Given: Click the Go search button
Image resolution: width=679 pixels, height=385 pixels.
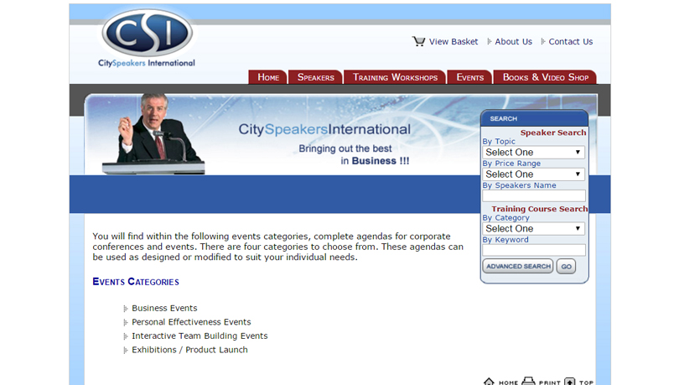Looking at the screenshot, I should [566, 267].
